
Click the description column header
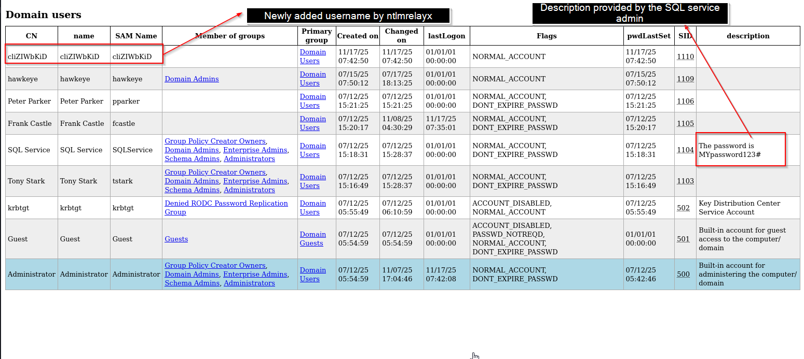(748, 36)
